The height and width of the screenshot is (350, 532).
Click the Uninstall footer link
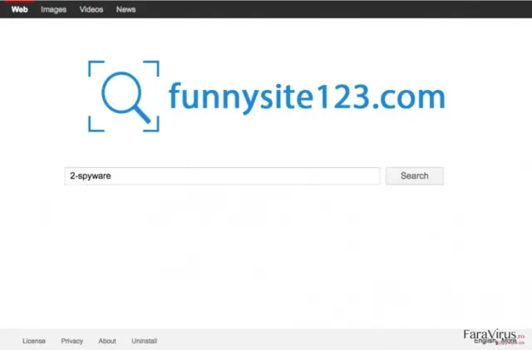coord(144,341)
